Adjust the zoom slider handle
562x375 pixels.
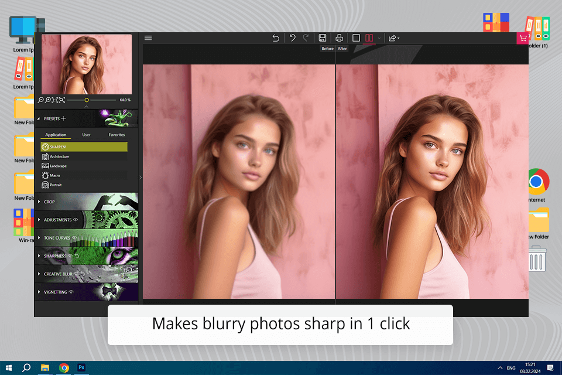[87, 100]
